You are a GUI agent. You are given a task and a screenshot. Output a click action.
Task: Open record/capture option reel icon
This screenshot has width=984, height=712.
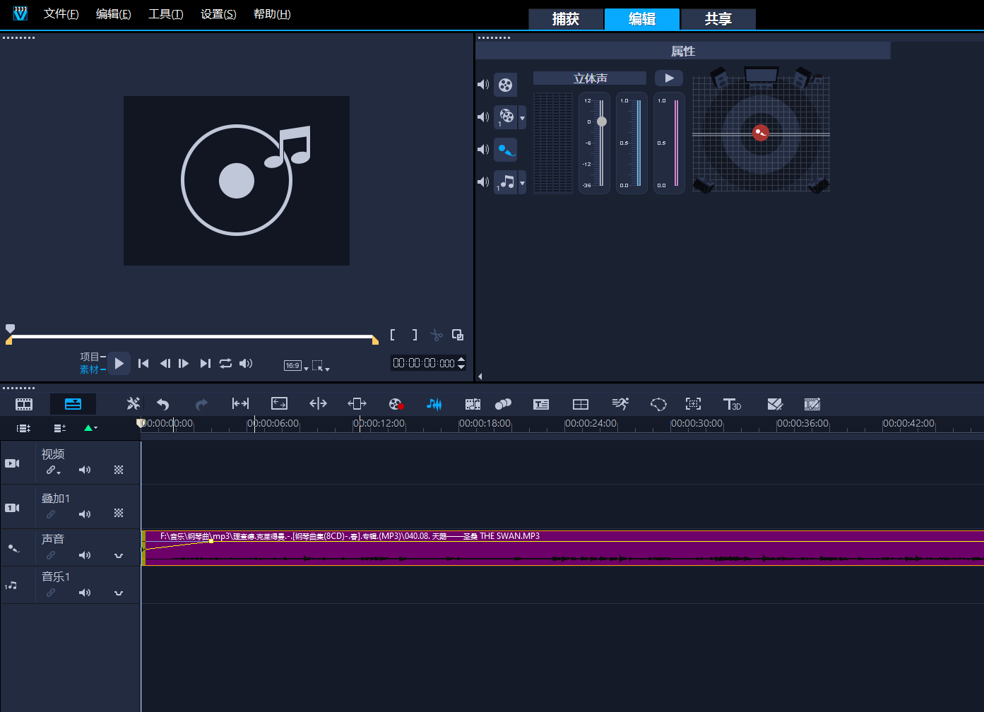coord(396,404)
